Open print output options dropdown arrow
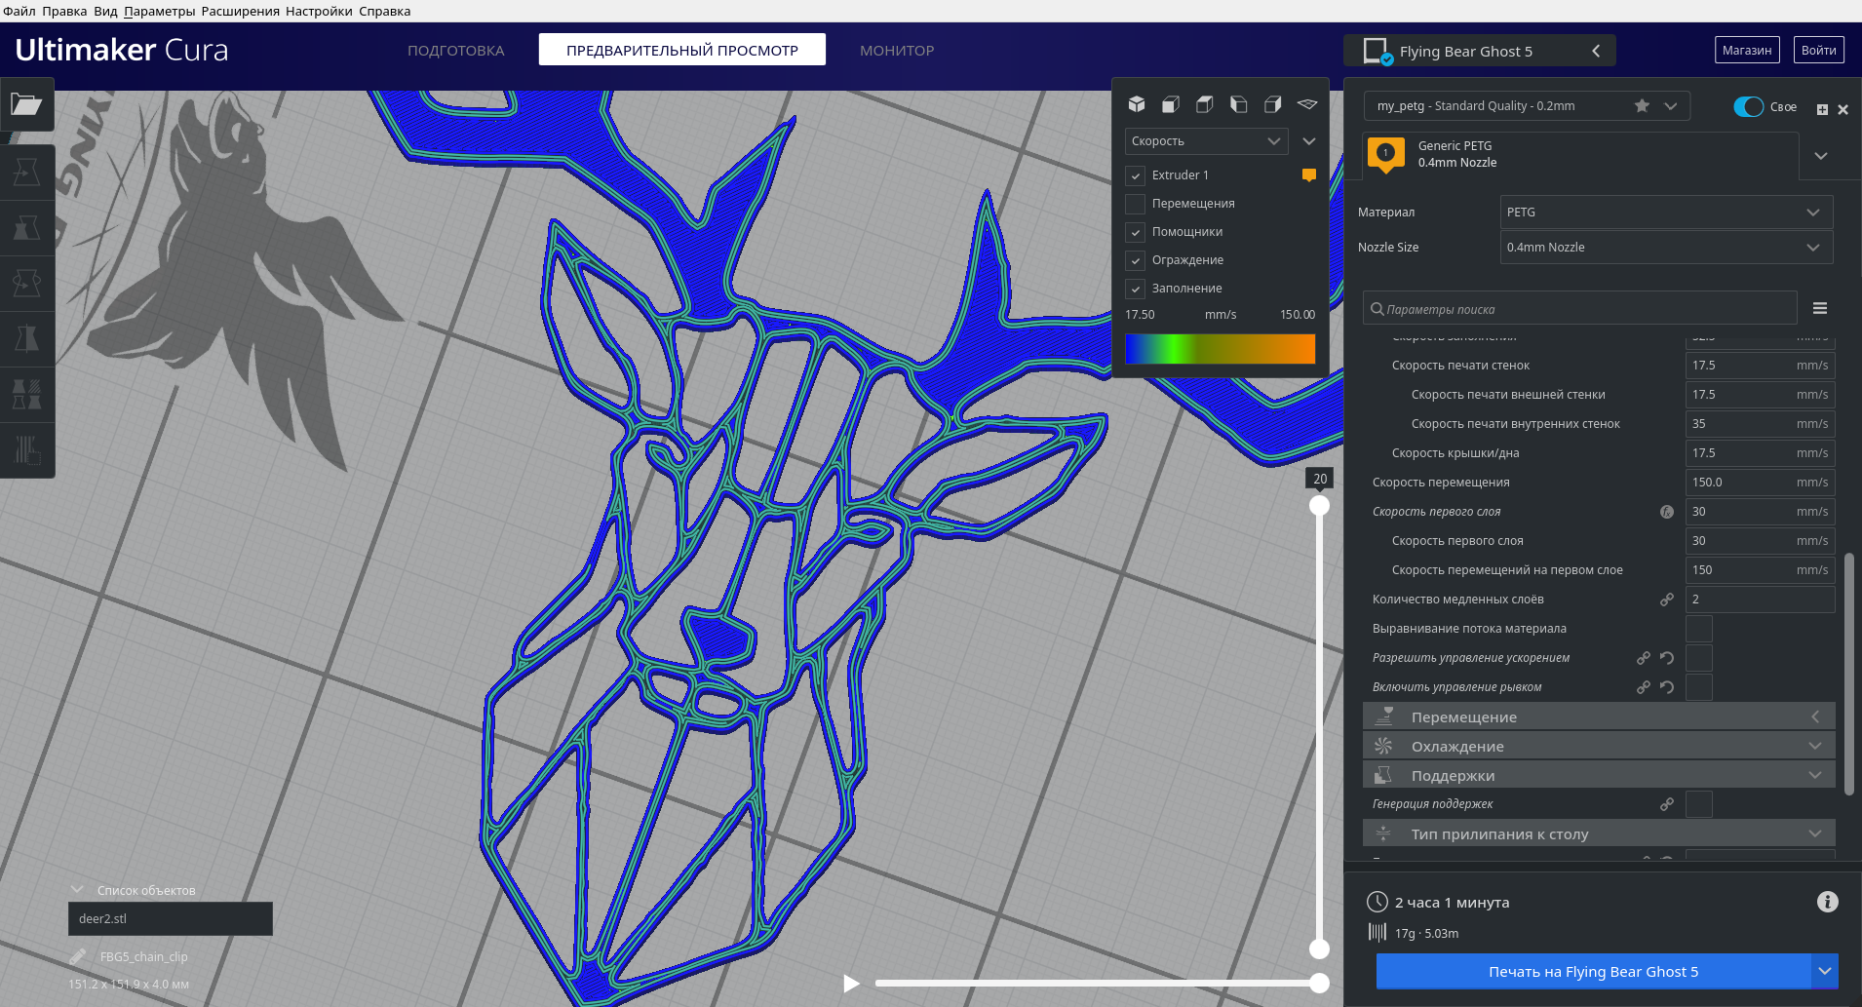Screen dimensions: 1862x1007 pos(1825,971)
